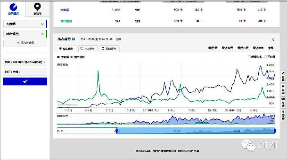Toggle the 大数据 blue legend square
Image resolution: width=287 pixels, height=160 pixels.
pos(58,57)
